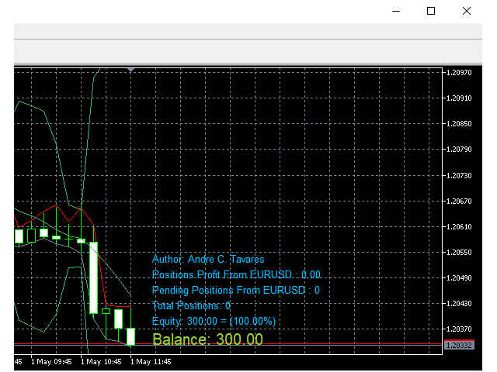
Task: Click the 1.20370 price scale value
Action: click(x=459, y=329)
